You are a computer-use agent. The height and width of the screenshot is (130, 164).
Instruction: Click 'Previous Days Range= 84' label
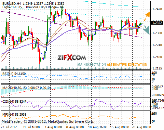coord(45,7)
